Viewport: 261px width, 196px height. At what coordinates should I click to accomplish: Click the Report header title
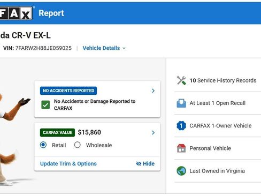[x=51, y=13]
